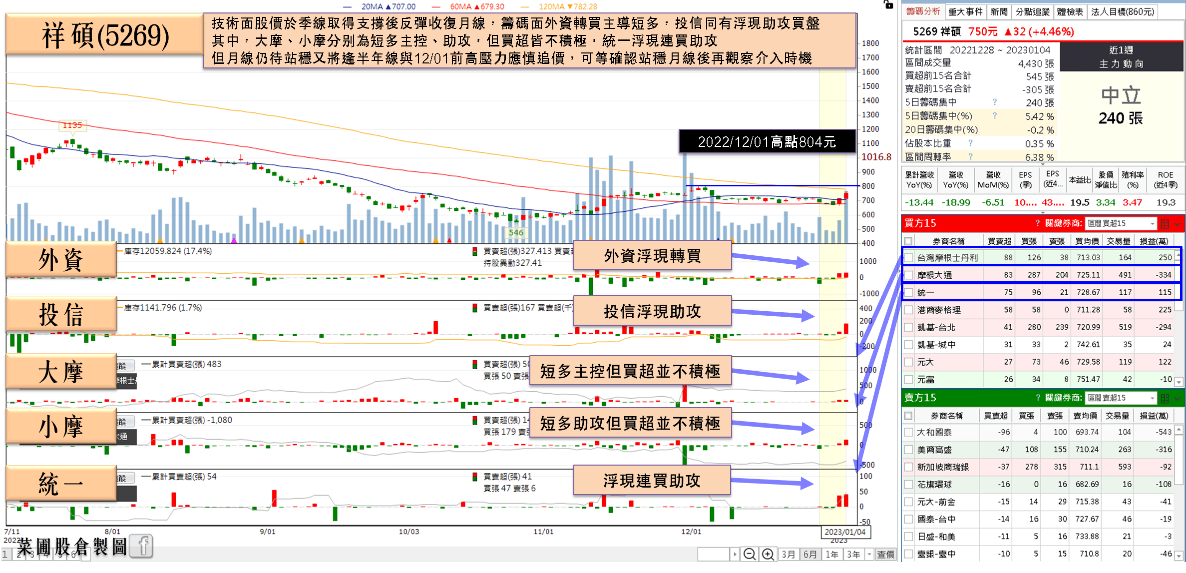Select the 花旗環球 broker row name
This screenshot has height=573, width=1186.
tap(934, 485)
